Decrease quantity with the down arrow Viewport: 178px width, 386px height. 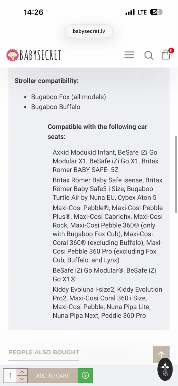pyautogui.click(x=22, y=379)
